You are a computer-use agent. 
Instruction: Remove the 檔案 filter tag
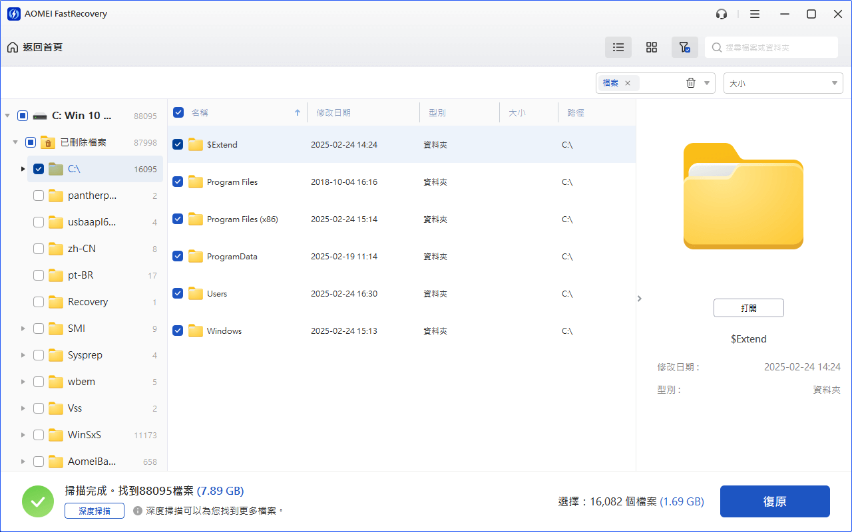tap(627, 83)
